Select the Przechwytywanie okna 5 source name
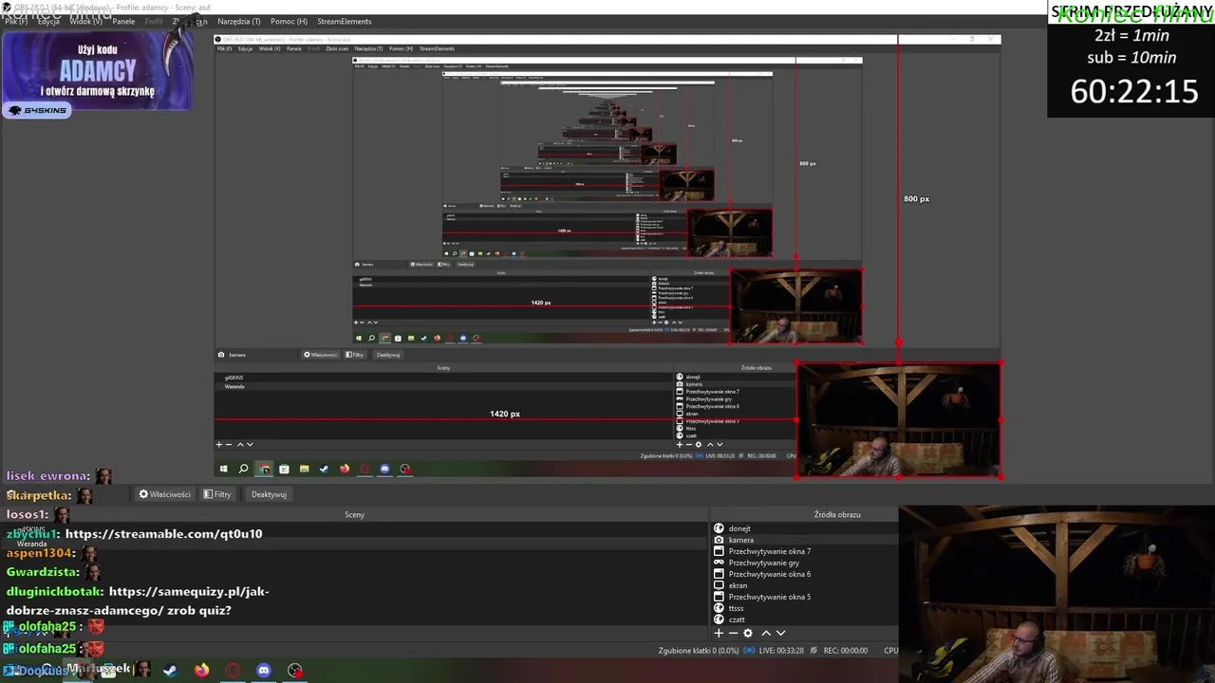Screen dimensions: 1215x683 click(x=770, y=597)
